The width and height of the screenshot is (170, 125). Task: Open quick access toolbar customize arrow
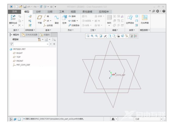click(55, 7)
